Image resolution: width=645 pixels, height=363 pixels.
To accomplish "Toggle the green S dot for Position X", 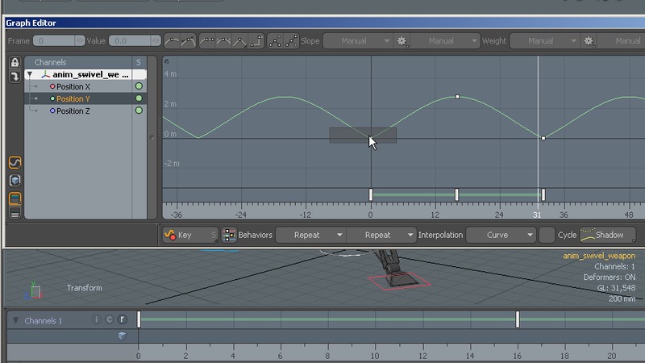I will point(139,86).
